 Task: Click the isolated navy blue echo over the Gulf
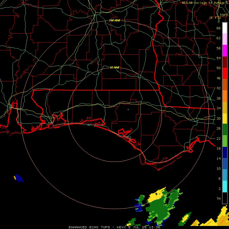tap(19, 178)
